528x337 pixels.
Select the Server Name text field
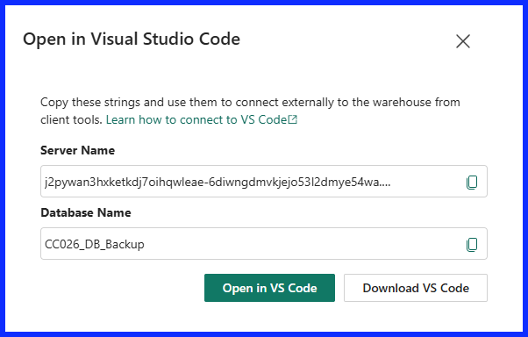point(264,182)
